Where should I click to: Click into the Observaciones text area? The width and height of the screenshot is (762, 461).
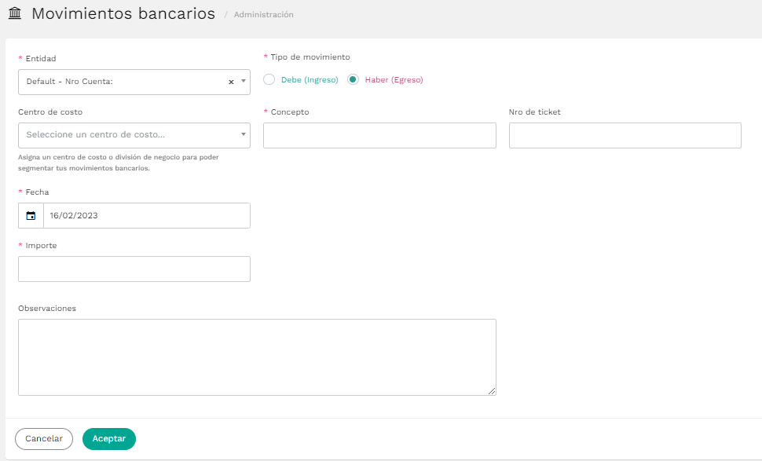pos(257,357)
